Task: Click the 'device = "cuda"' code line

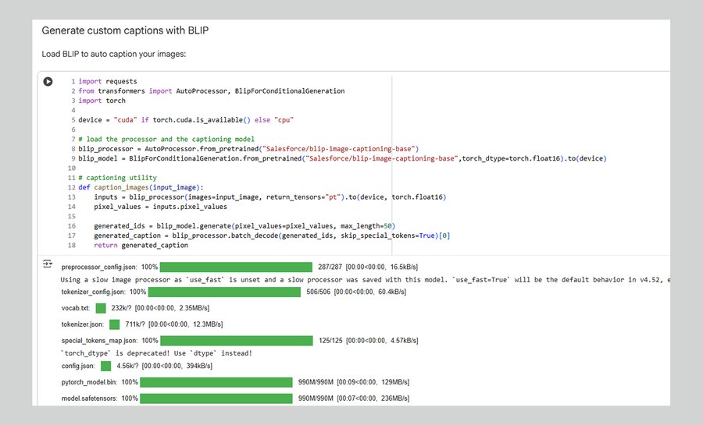Action: click(185, 119)
